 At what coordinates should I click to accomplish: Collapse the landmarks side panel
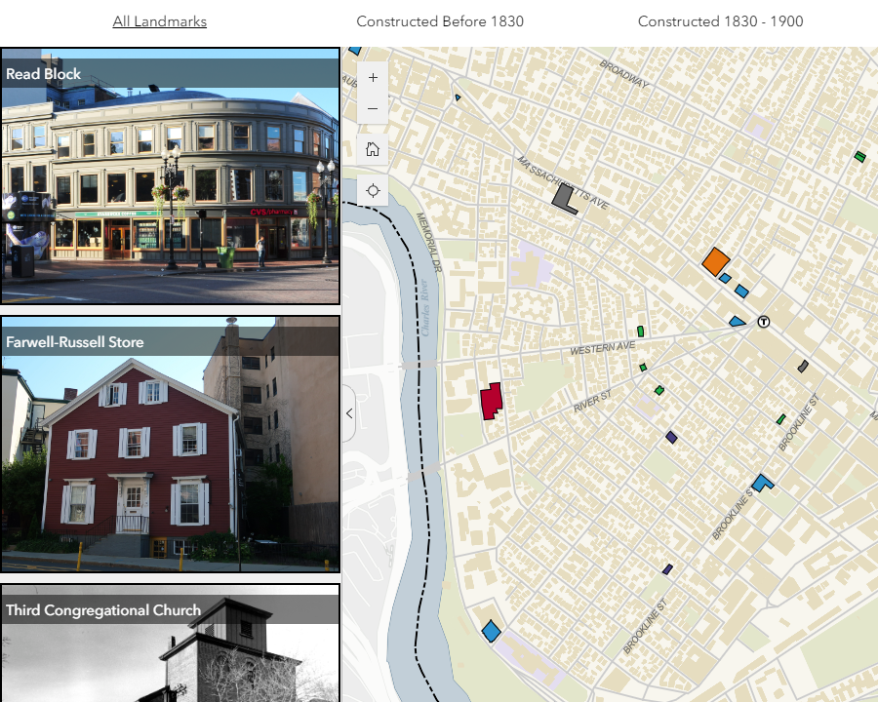[x=349, y=413]
